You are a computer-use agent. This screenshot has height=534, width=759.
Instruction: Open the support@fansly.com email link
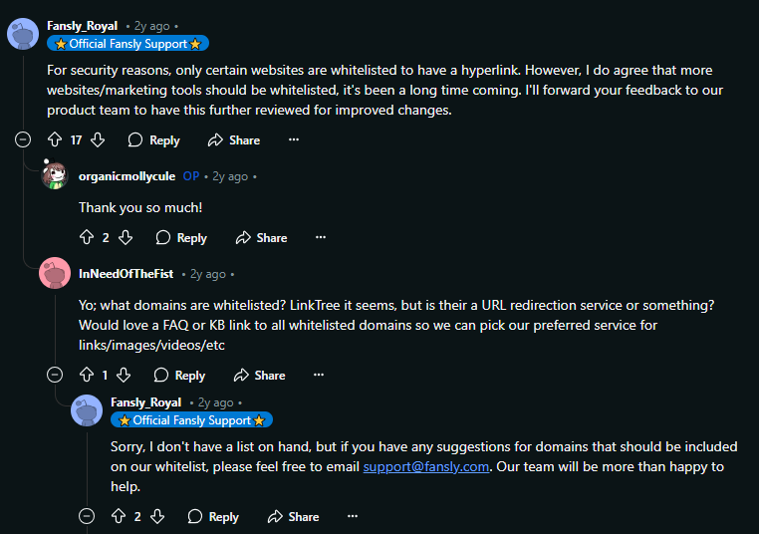pyautogui.click(x=426, y=466)
